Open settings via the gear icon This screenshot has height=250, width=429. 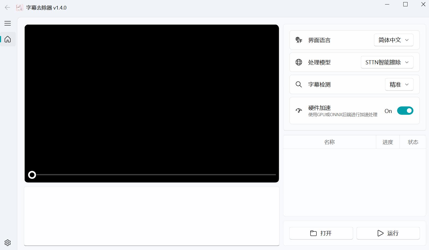point(8,243)
